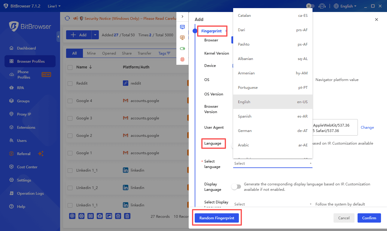Click the Gmail icon in Google 4 row
This screenshot has height=231, width=387.
pyautogui.click(x=126, y=101)
